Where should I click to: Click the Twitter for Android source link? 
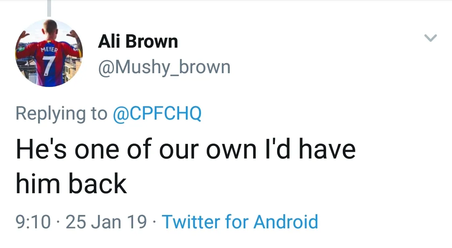[240, 221]
